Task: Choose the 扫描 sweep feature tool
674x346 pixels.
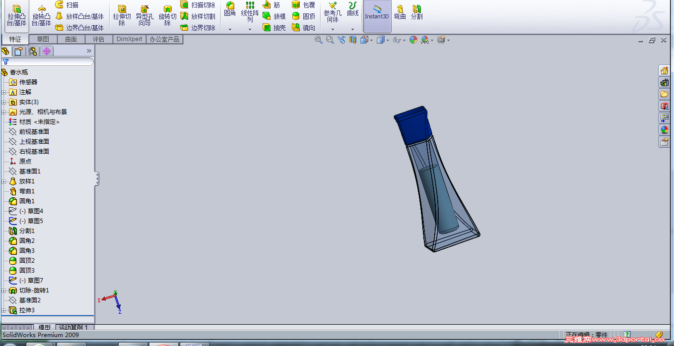Action: tap(67, 5)
